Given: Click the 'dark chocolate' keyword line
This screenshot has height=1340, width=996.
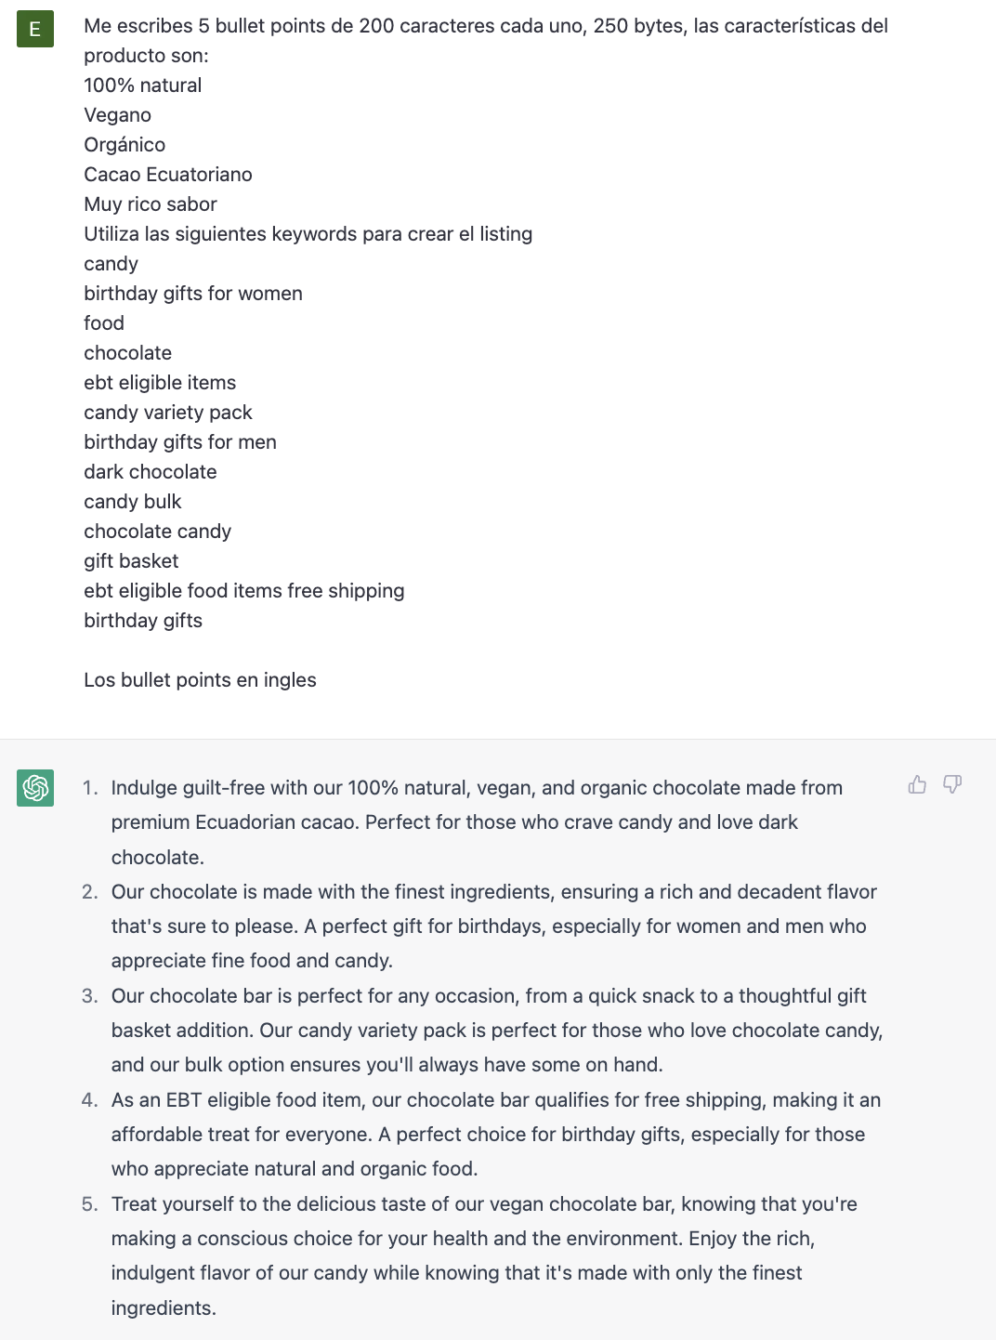Looking at the screenshot, I should pos(150,472).
